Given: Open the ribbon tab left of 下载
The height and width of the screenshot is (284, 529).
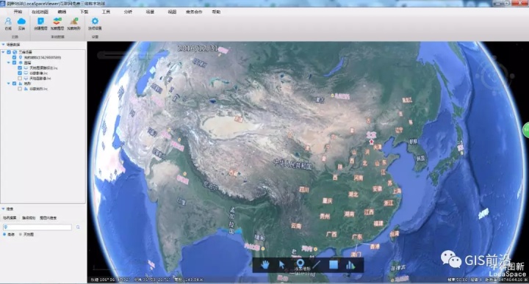Looking at the screenshot, I should click(x=62, y=12).
